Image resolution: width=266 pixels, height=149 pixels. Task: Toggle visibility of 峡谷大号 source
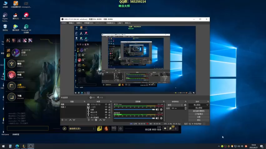(x=106, y=112)
